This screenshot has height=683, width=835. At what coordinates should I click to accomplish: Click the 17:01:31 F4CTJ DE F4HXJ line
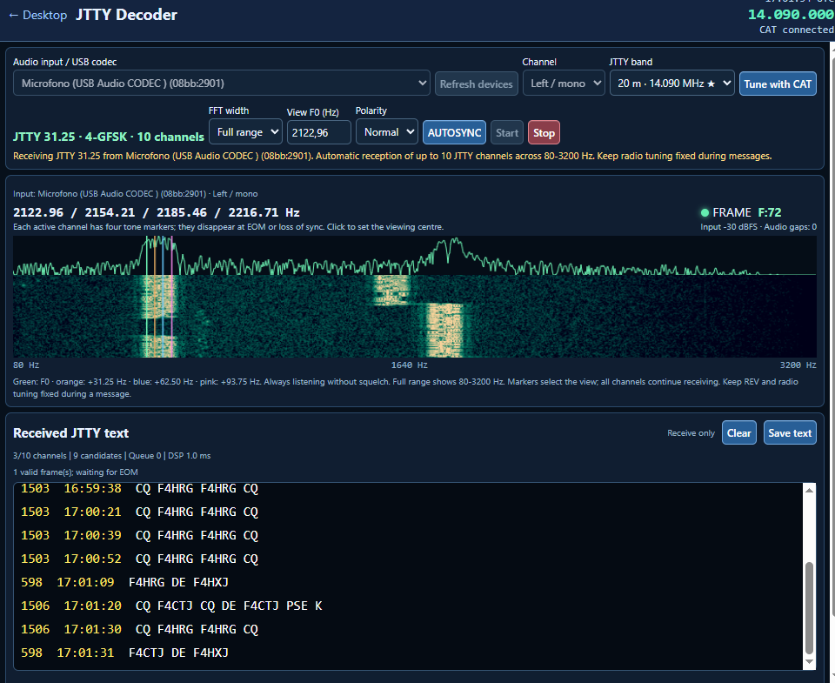pyautogui.click(x=124, y=653)
